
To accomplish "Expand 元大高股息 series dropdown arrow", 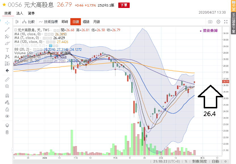I will 51,30.
